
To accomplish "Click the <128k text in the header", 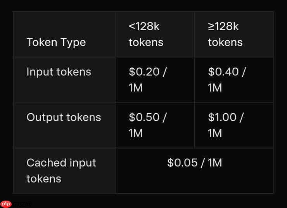I will [x=144, y=26].
